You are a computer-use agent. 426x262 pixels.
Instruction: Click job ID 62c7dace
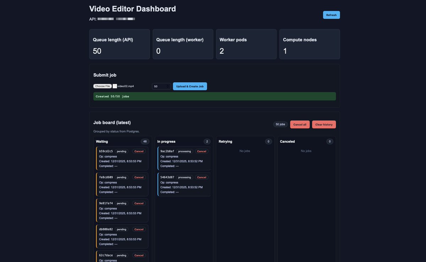pos(106,255)
